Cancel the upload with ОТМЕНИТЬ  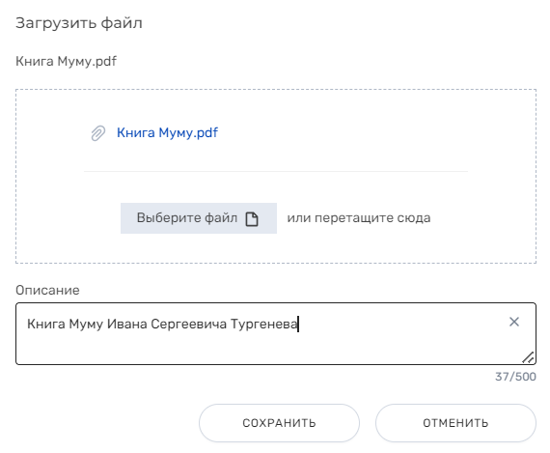click(455, 423)
